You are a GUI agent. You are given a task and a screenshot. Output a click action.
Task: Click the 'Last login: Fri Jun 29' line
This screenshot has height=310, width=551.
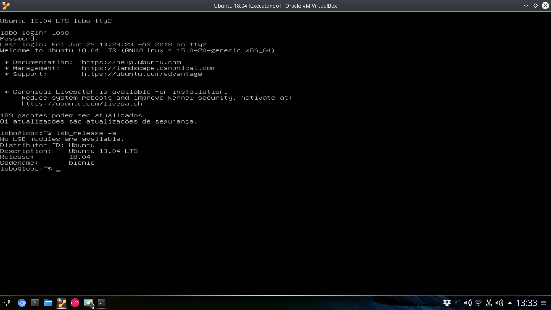[103, 44]
